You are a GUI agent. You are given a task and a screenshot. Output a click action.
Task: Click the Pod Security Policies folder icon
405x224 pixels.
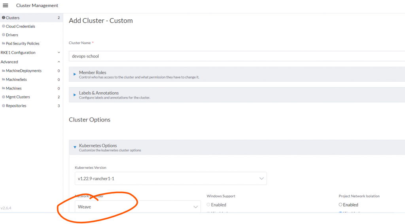[4, 44]
